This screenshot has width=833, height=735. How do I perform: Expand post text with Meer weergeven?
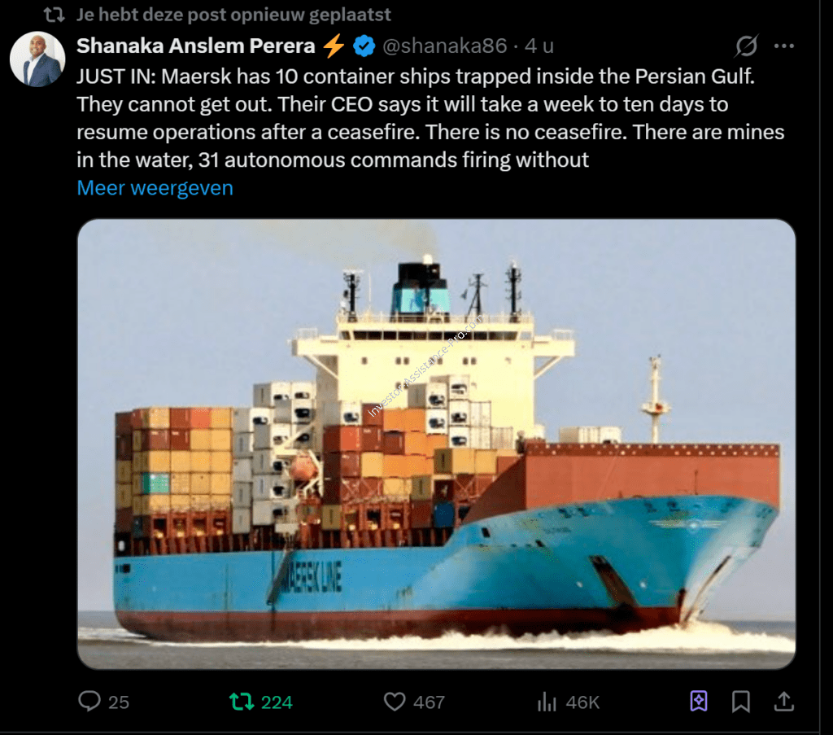click(x=155, y=188)
